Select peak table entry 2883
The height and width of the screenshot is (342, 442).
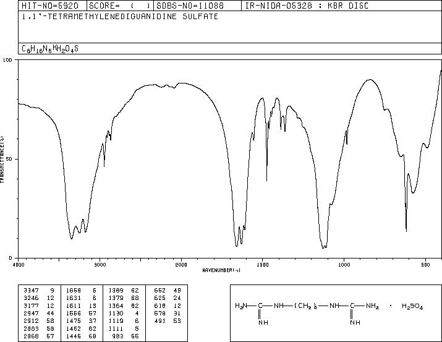pyautogui.click(x=32, y=329)
